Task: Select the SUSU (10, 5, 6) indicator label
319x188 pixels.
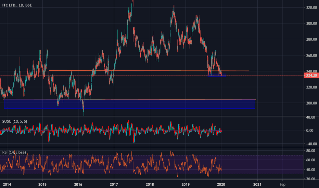Action: click(15, 122)
